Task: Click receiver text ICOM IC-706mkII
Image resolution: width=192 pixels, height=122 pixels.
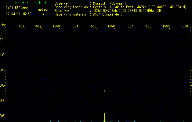Action: coord(107,11)
